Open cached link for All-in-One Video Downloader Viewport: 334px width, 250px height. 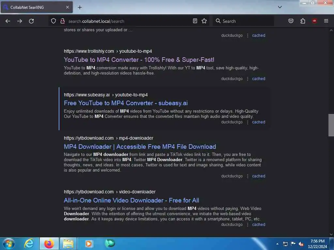[259, 225]
